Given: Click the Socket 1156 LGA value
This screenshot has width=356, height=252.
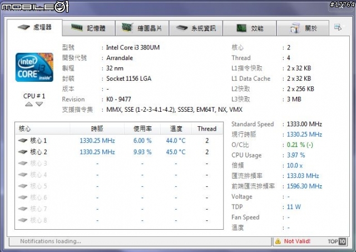Looking at the screenshot, I should pyautogui.click(x=128, y=78).
